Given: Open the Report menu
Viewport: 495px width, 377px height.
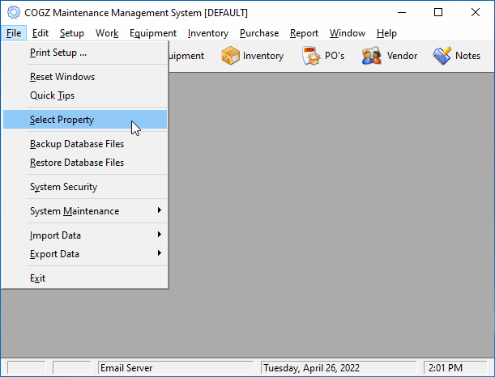Looking at the screenshot, I should point(305,33).
